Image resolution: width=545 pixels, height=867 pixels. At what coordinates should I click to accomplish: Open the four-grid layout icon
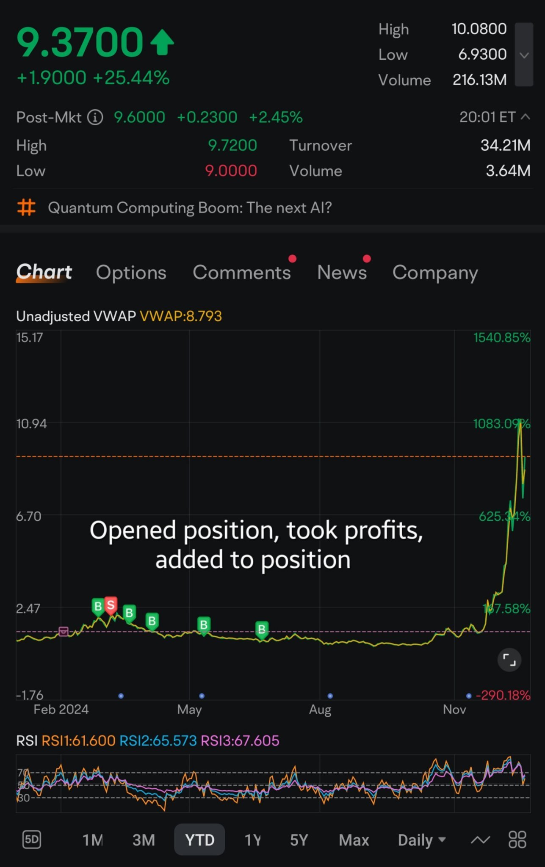(517, 839)
